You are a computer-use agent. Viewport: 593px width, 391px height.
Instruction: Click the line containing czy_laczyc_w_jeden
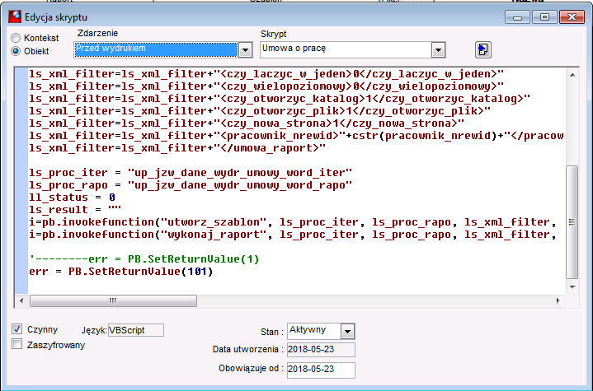point(266,73)
